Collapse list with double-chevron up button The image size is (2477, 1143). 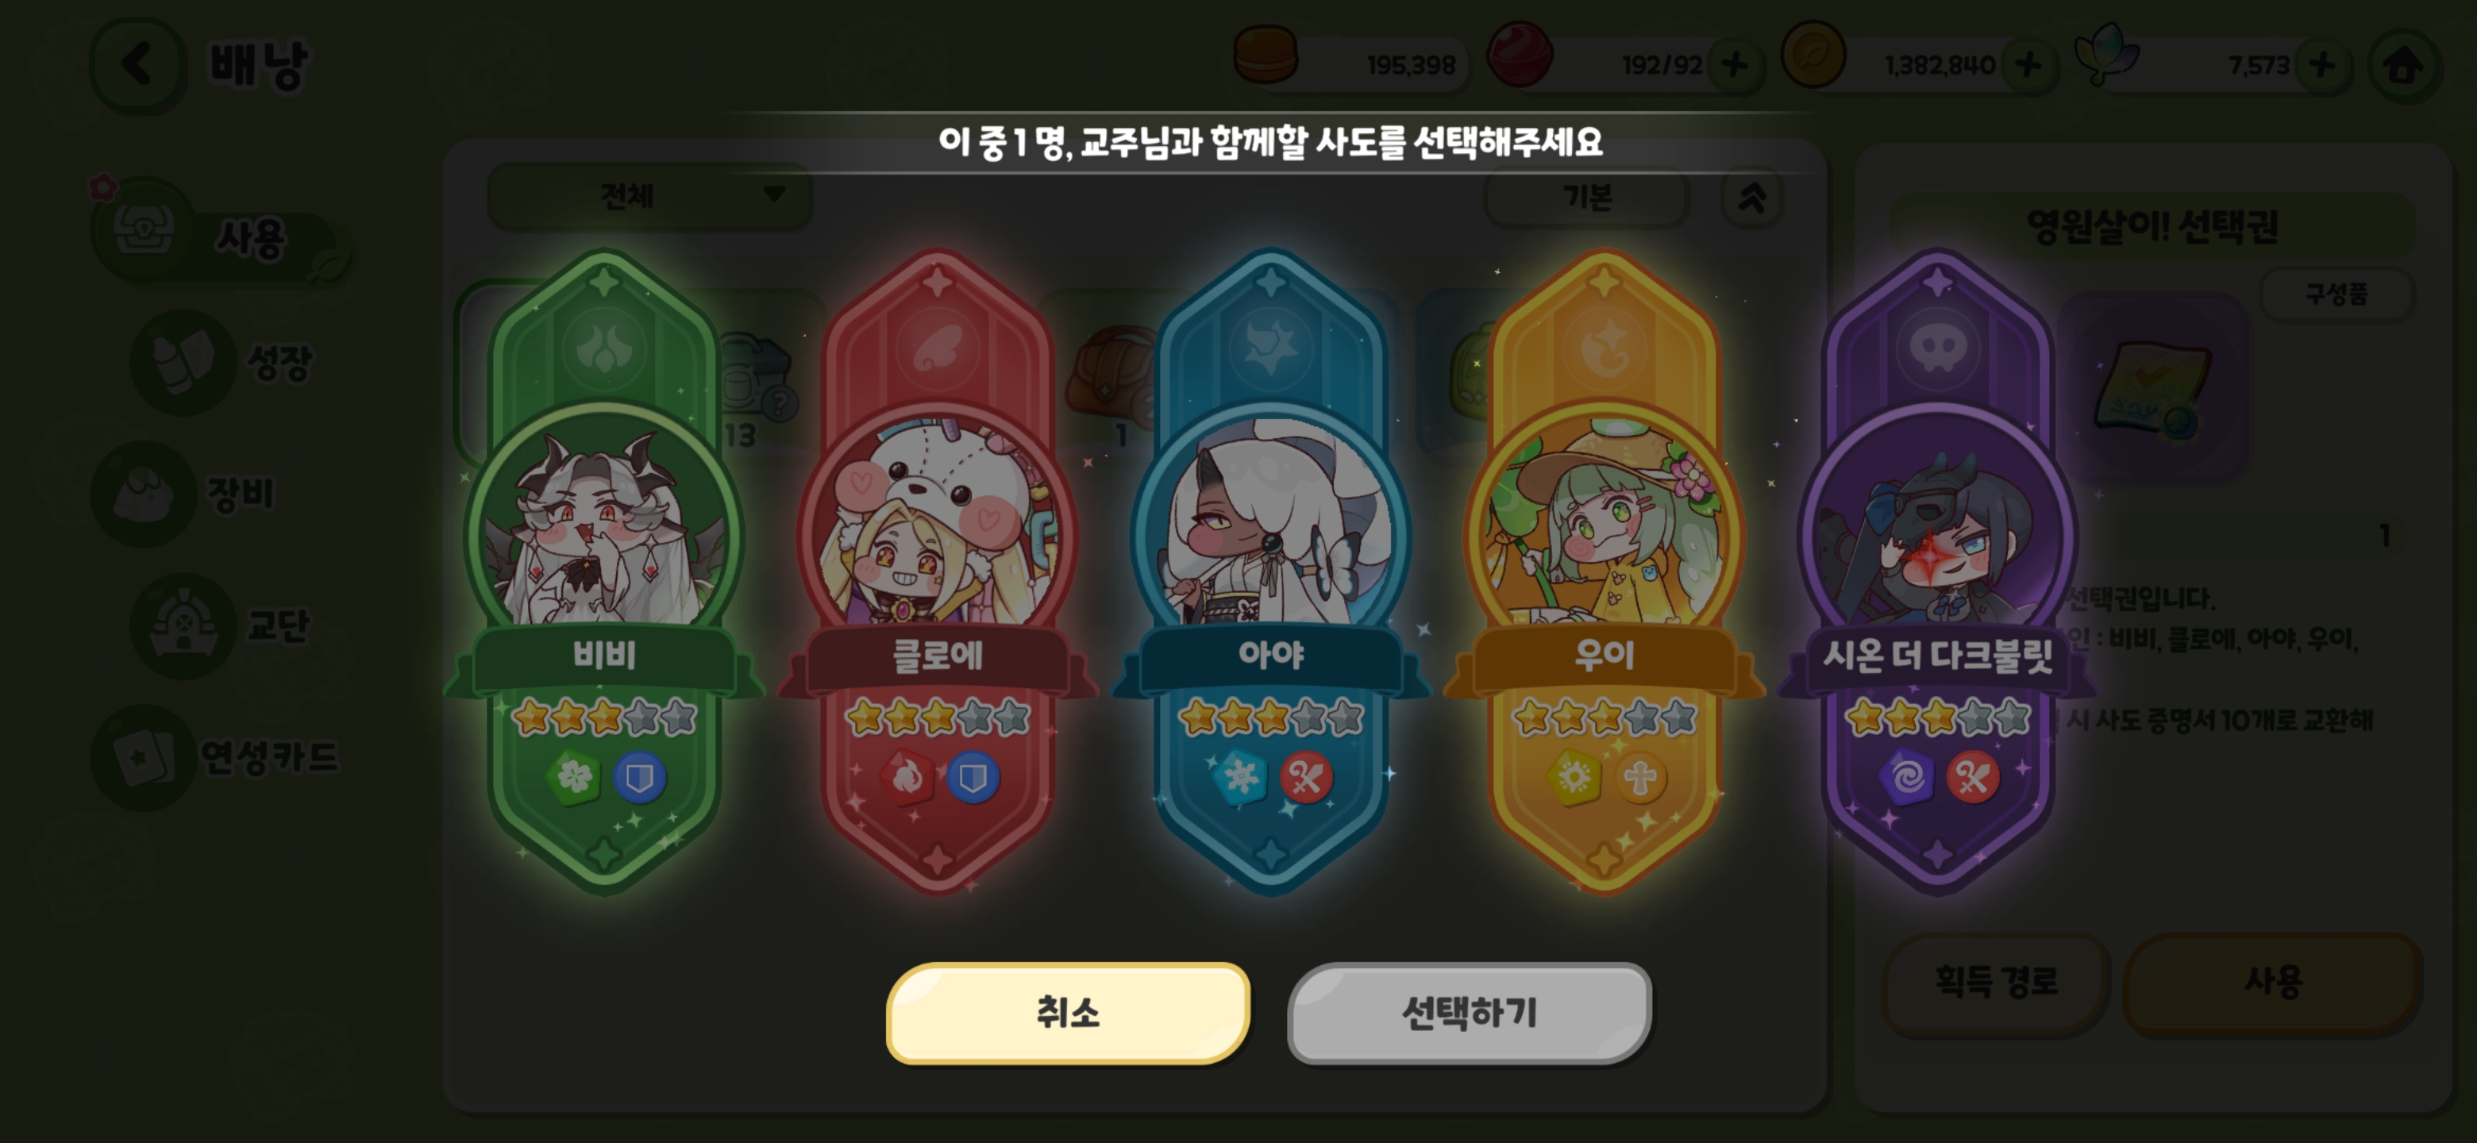pos(1752,198)
